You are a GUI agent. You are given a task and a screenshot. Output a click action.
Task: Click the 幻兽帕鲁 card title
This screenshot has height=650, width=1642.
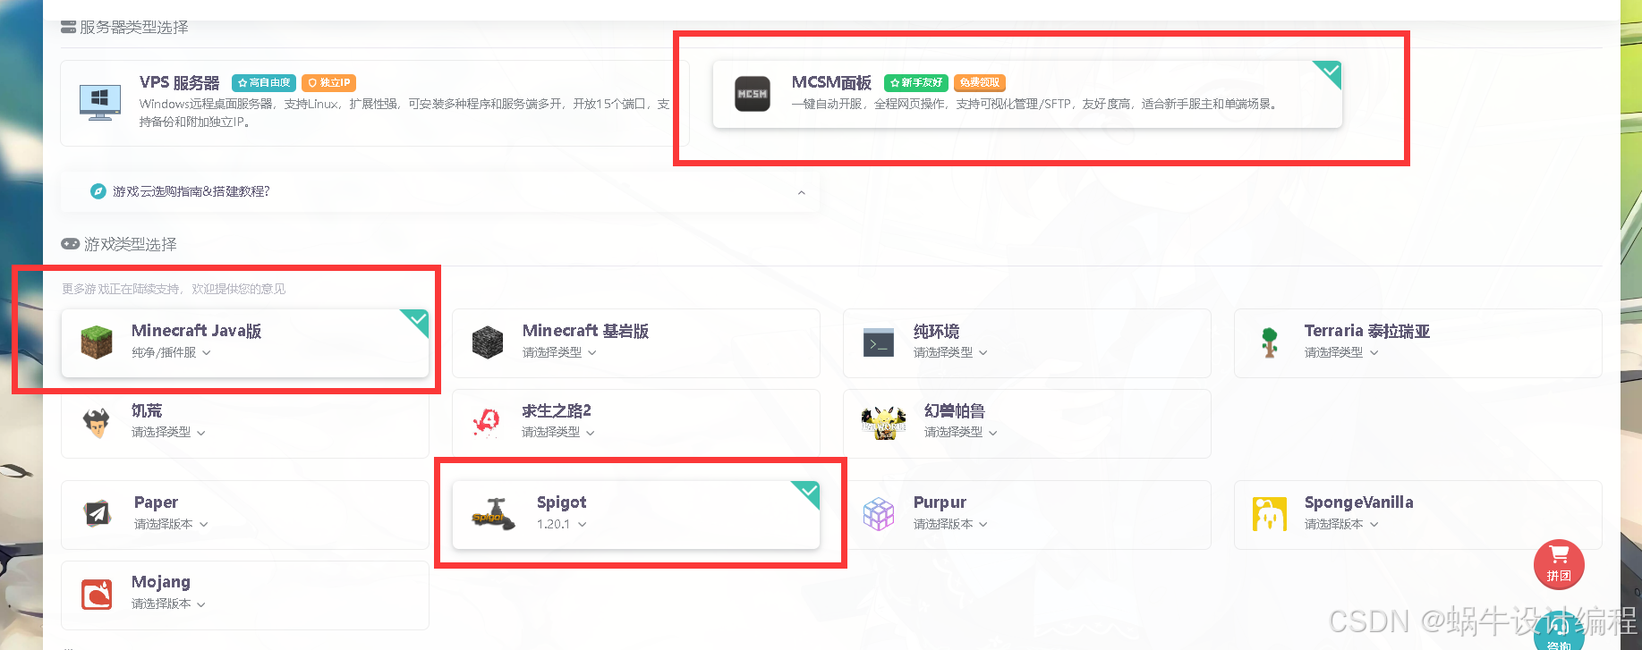(x=955, y=410)
